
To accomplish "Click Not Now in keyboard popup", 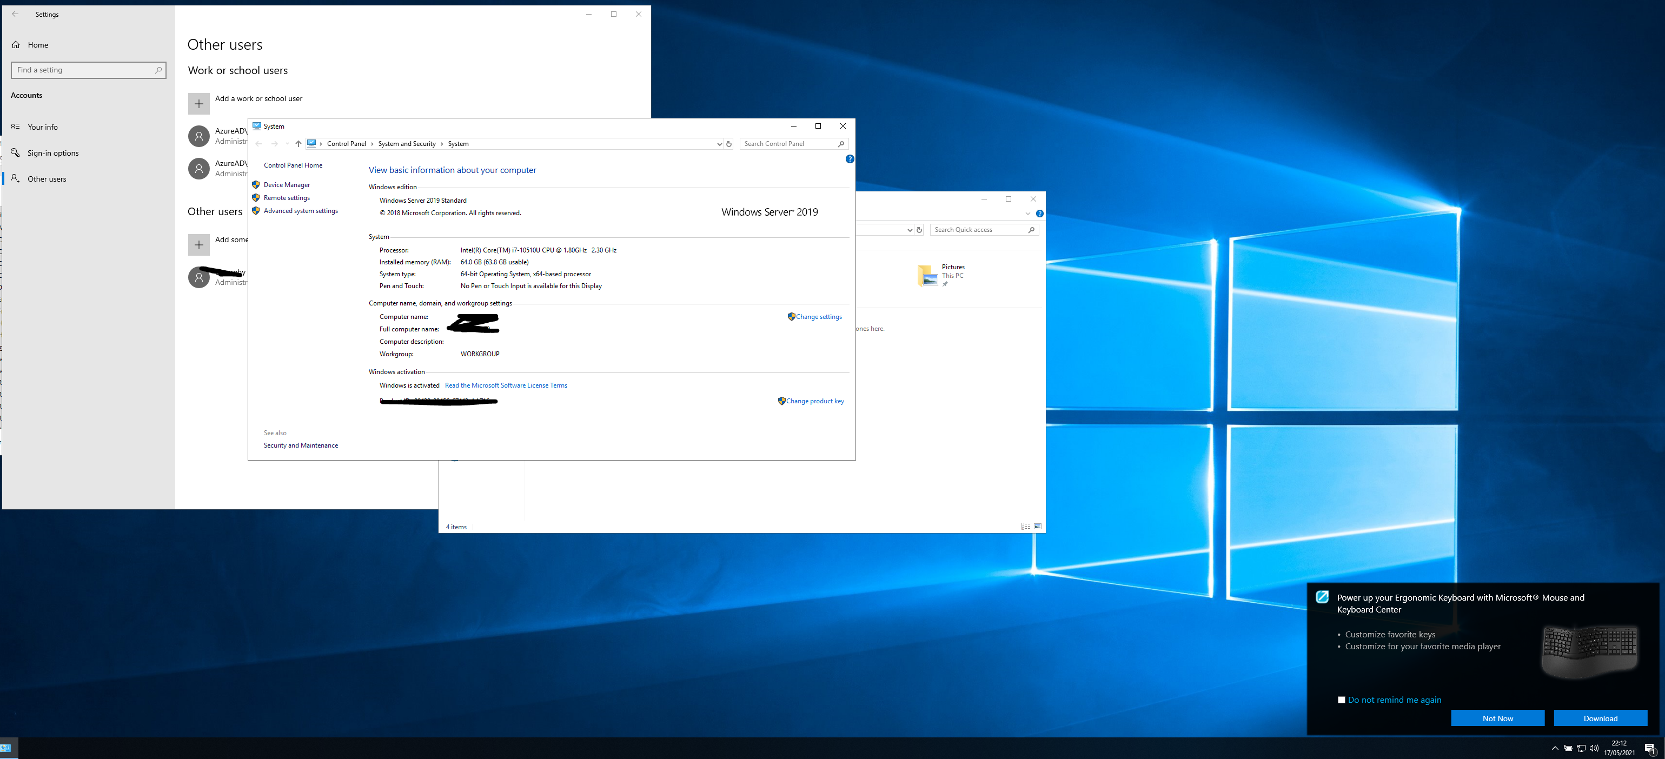I will (1497, 718).
